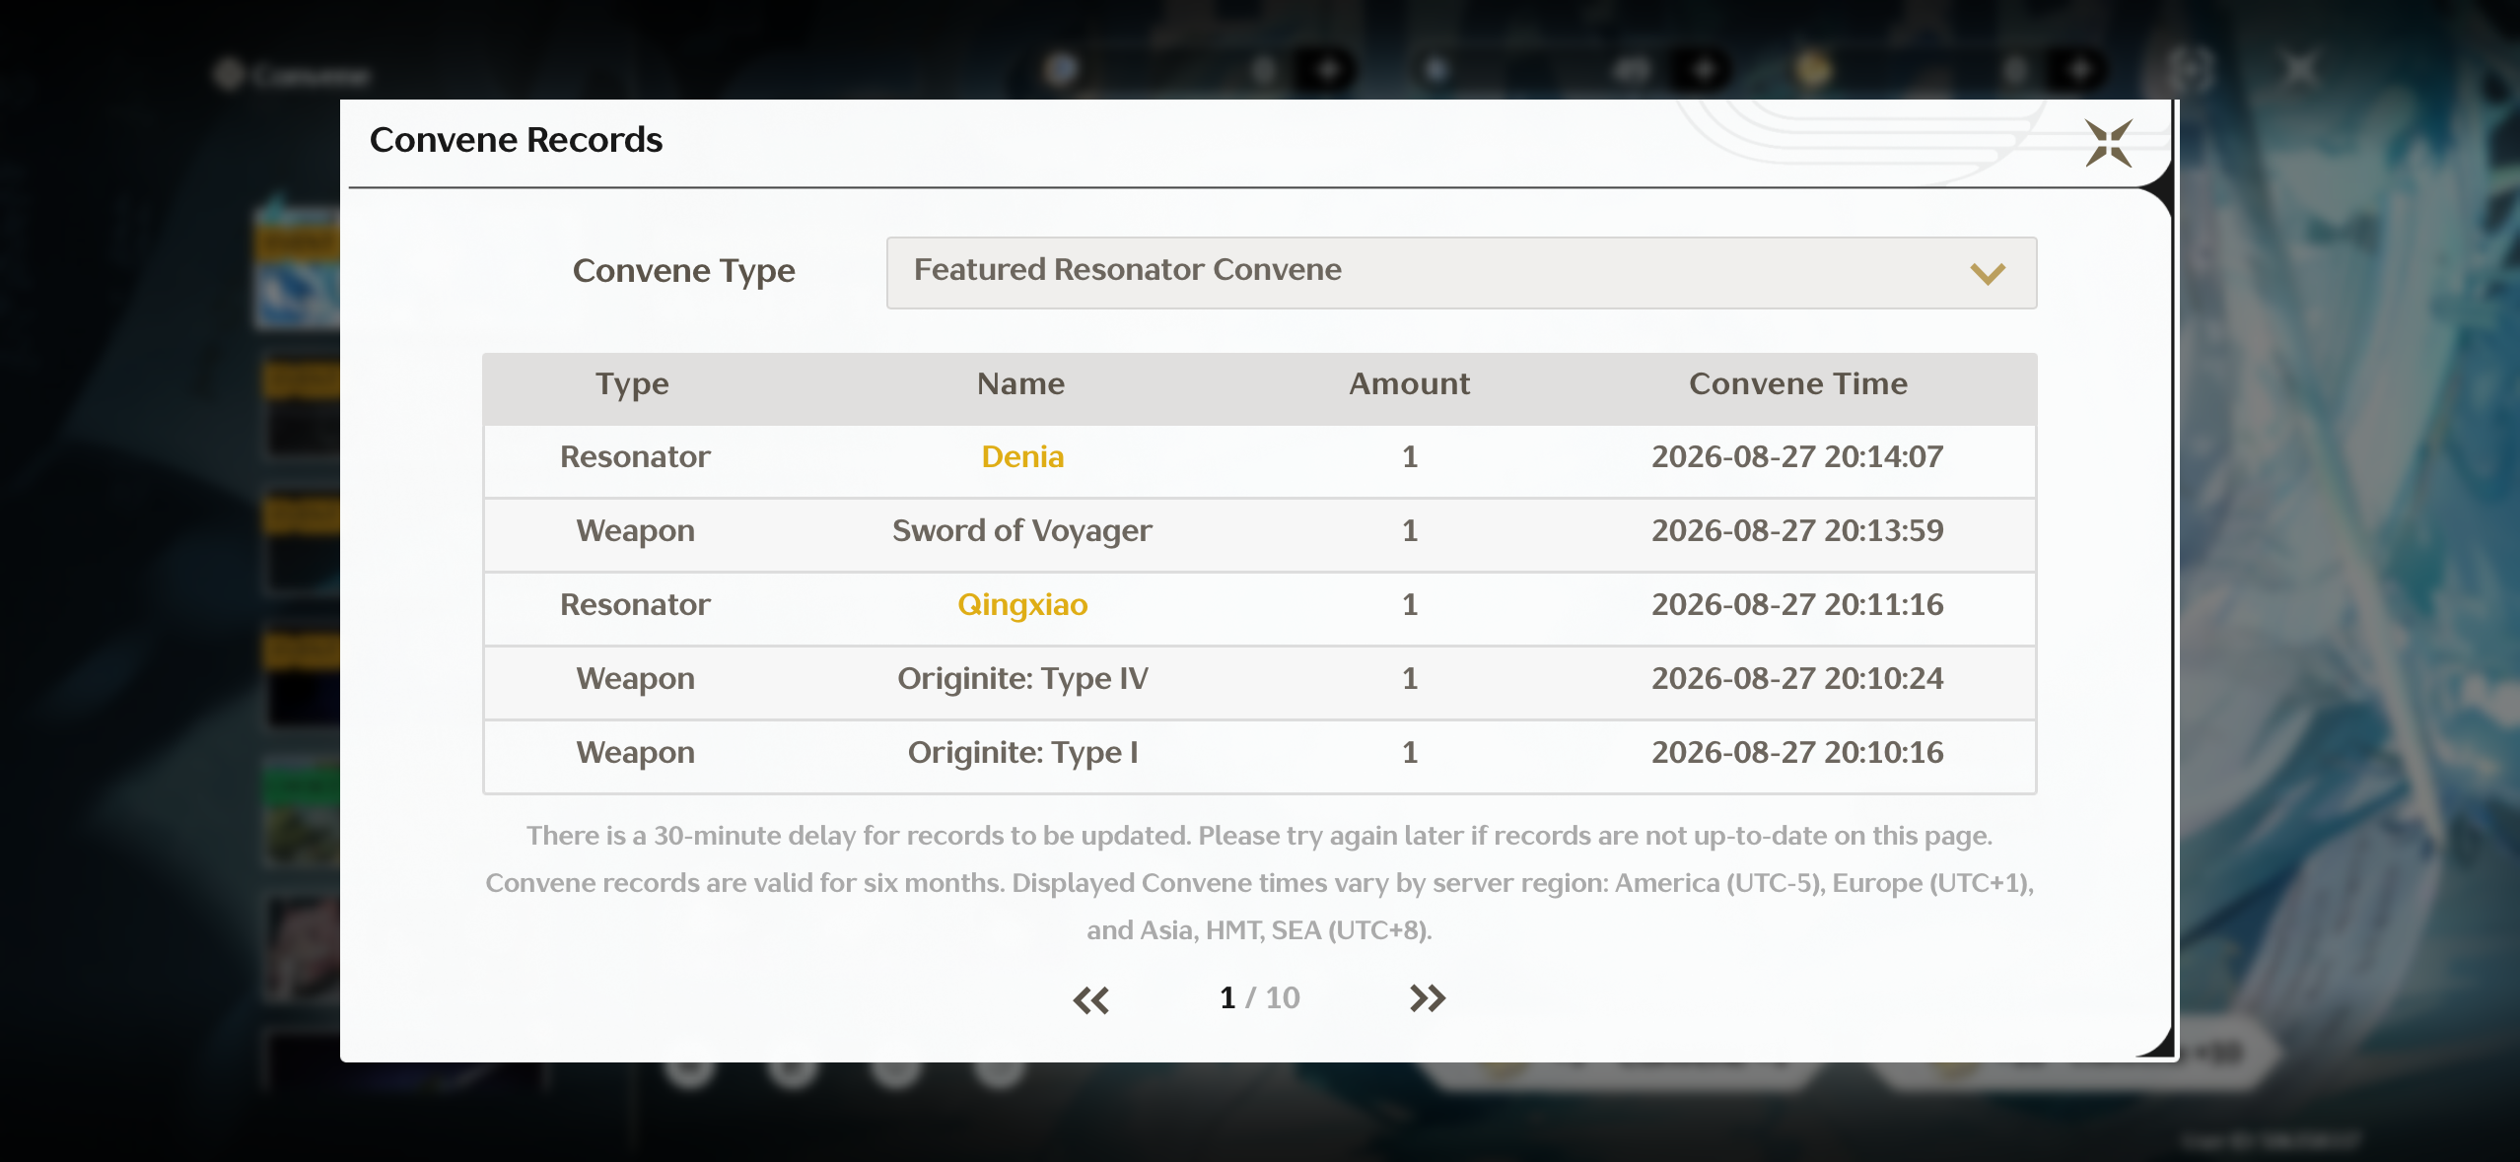Click the Originite: Type IV entry
Viewport: 2520px width, 1162px height.
pos(1022,678)
